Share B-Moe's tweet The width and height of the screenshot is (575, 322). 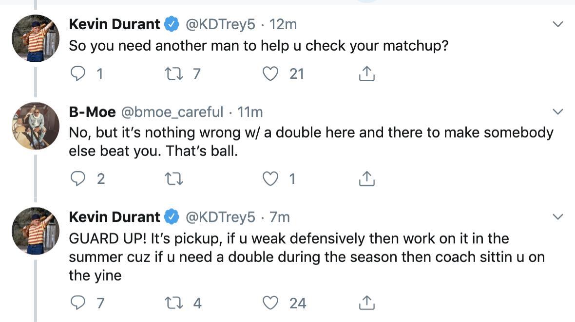click(366, 179)
